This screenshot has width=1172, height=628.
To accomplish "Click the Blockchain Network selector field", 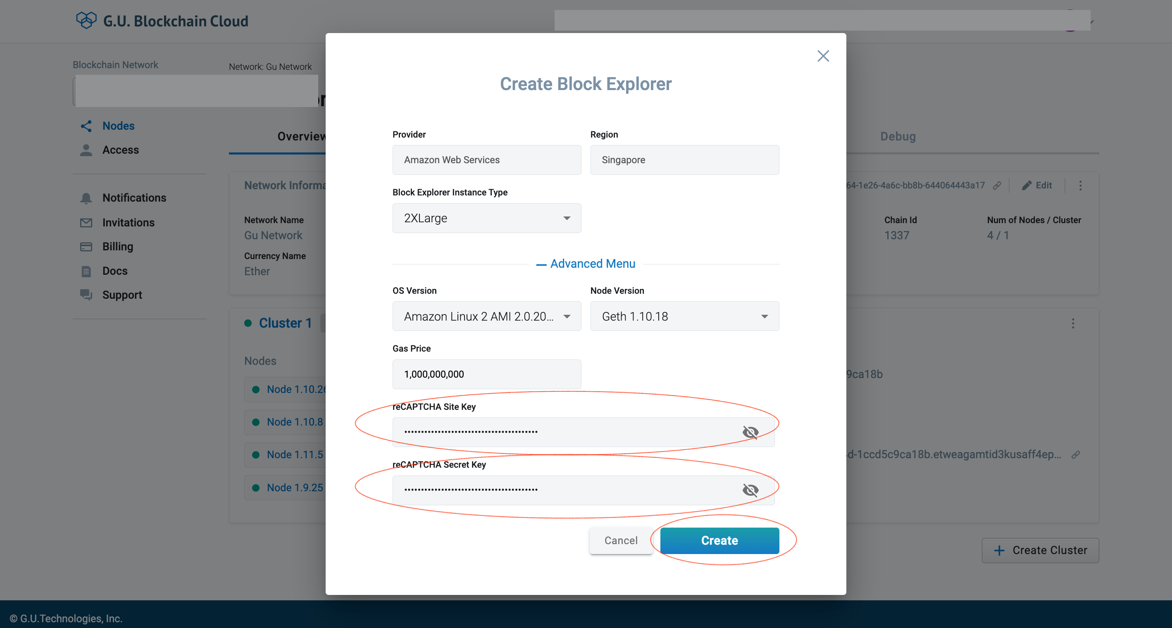I will pyautogui.click(x=195, y=91).
